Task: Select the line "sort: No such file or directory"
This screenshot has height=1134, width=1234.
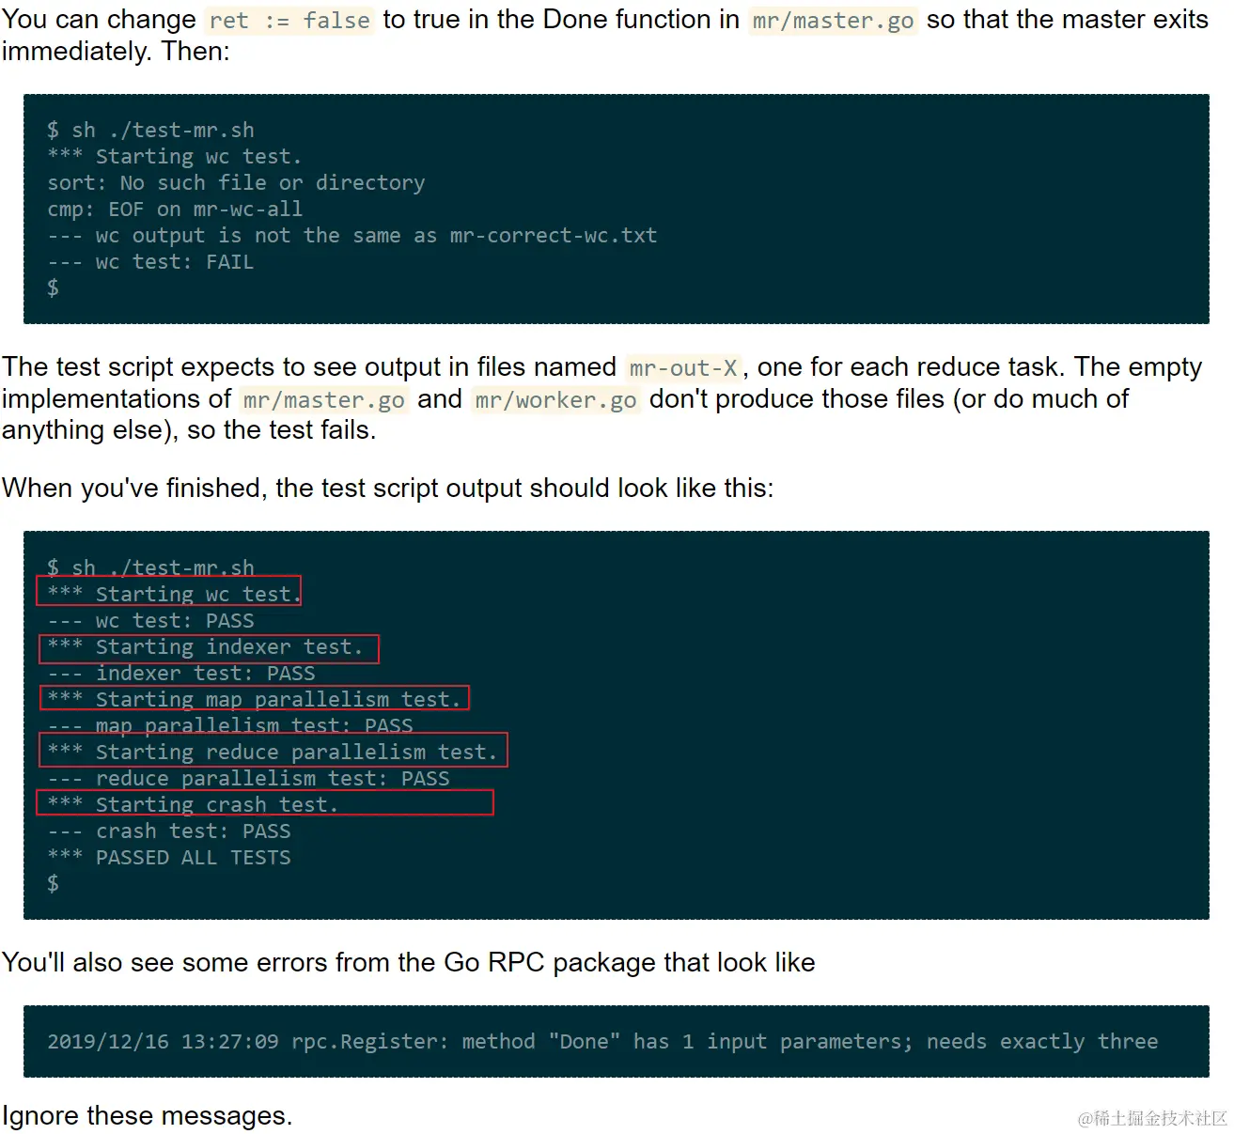Action: (x=236, y=183)
